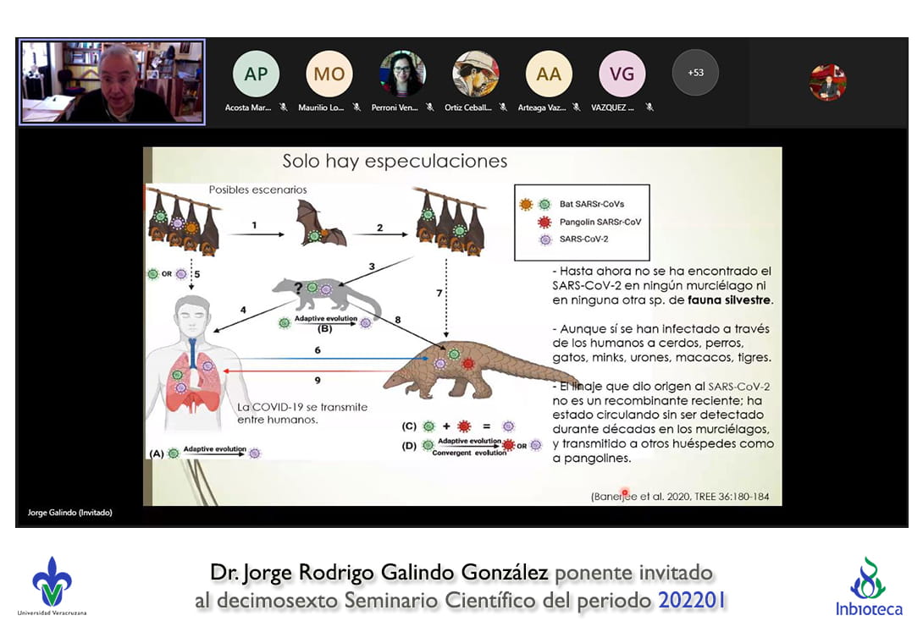The height and width of the screenshot is (643, 923).
Task: Select the speaker's webcam video tile
Action: point(112,82)
